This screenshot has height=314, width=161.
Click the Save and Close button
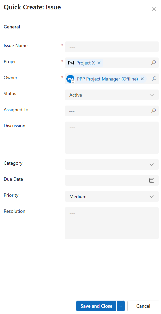pyautogui.click(x=96, y=306)
